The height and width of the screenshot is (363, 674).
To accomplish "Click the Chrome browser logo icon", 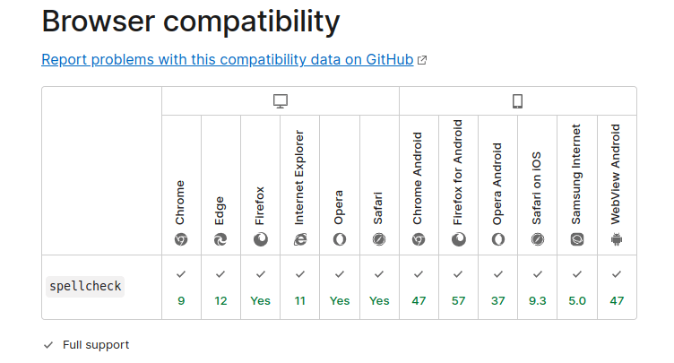I will point(181,239).
